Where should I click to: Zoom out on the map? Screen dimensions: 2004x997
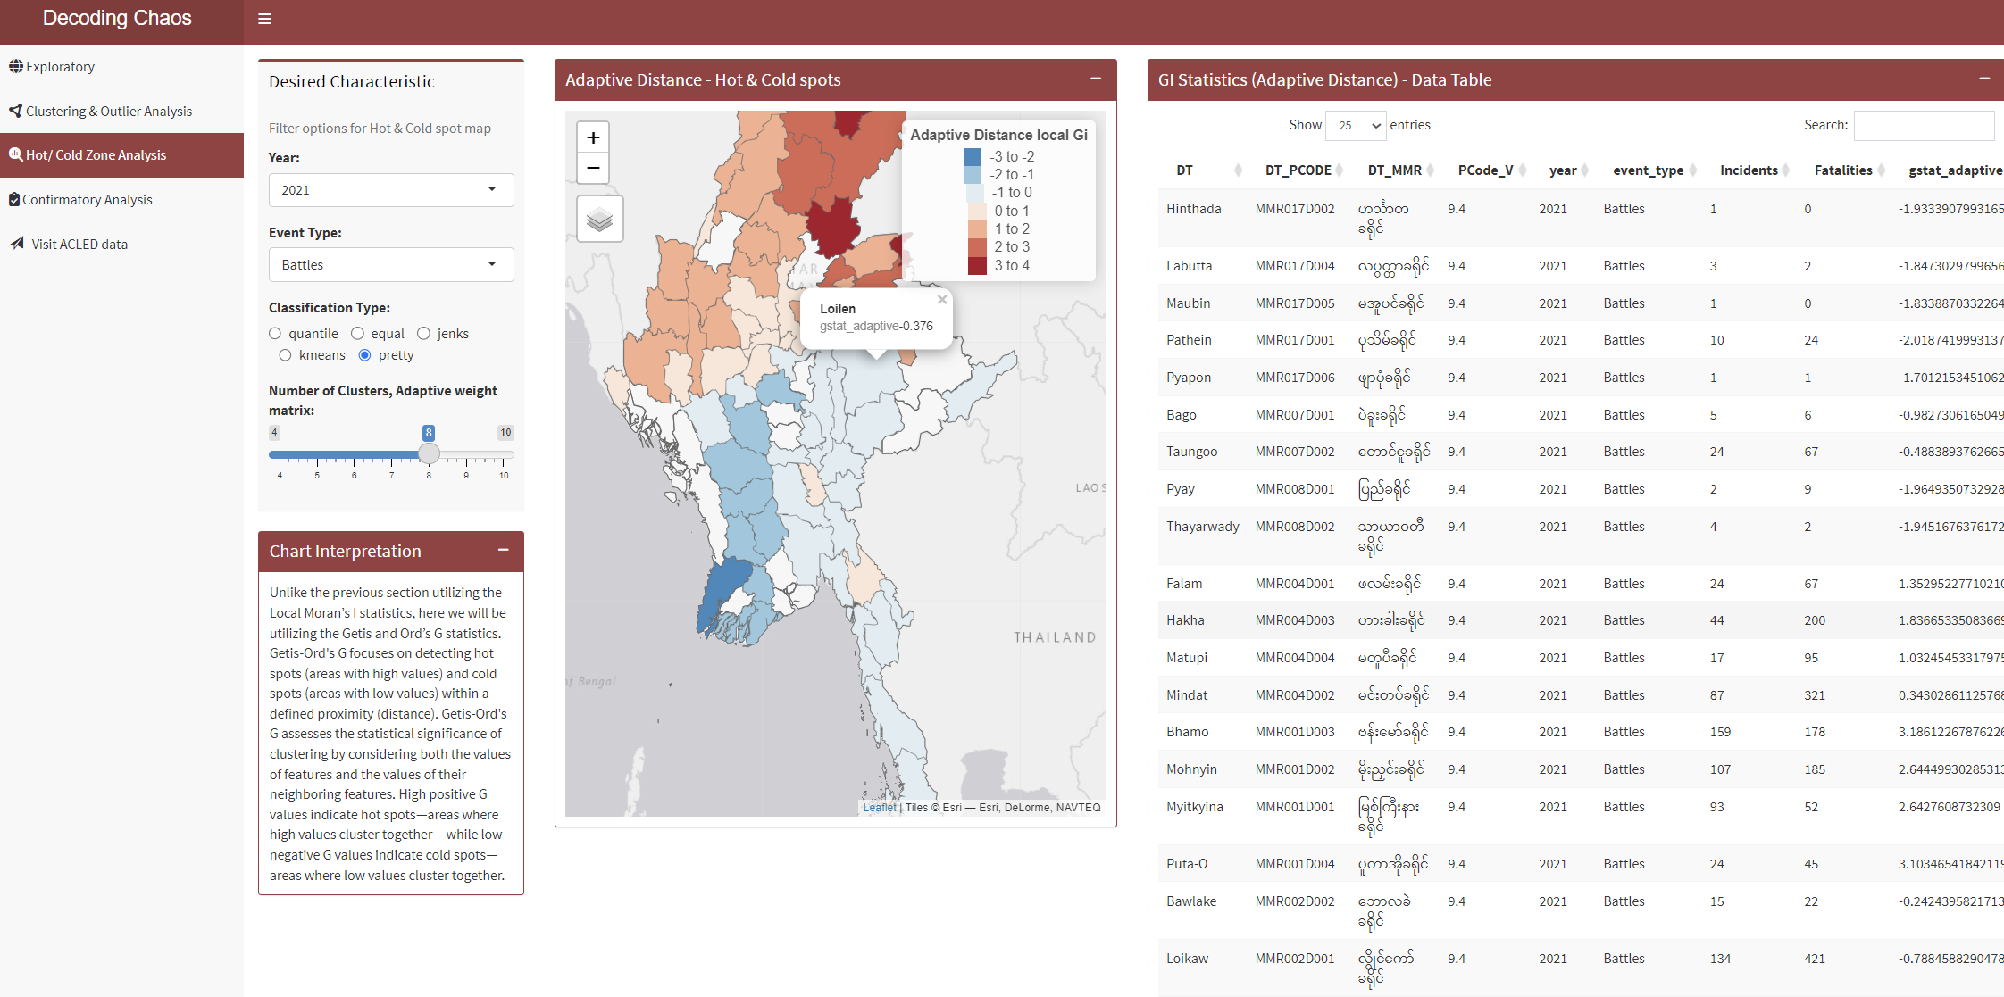[593, 168]
